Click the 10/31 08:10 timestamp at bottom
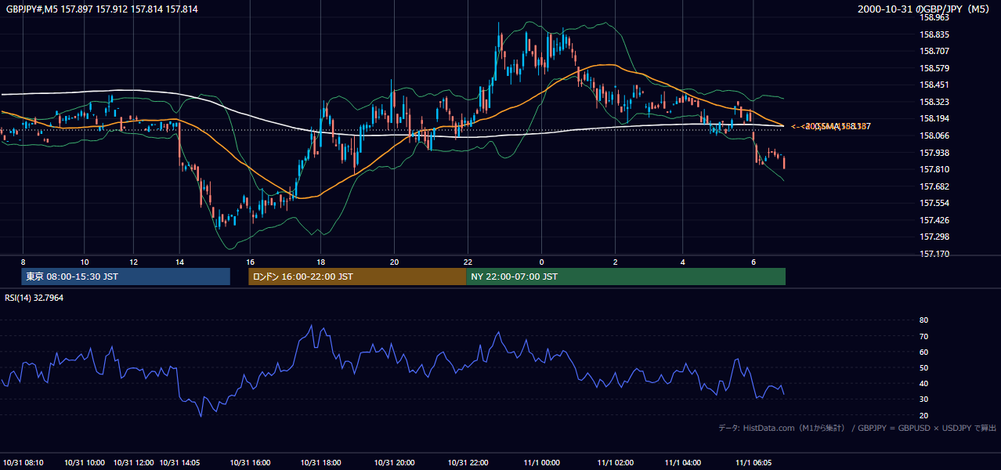This screenshot has width=1001, height=470. point(23,463)
